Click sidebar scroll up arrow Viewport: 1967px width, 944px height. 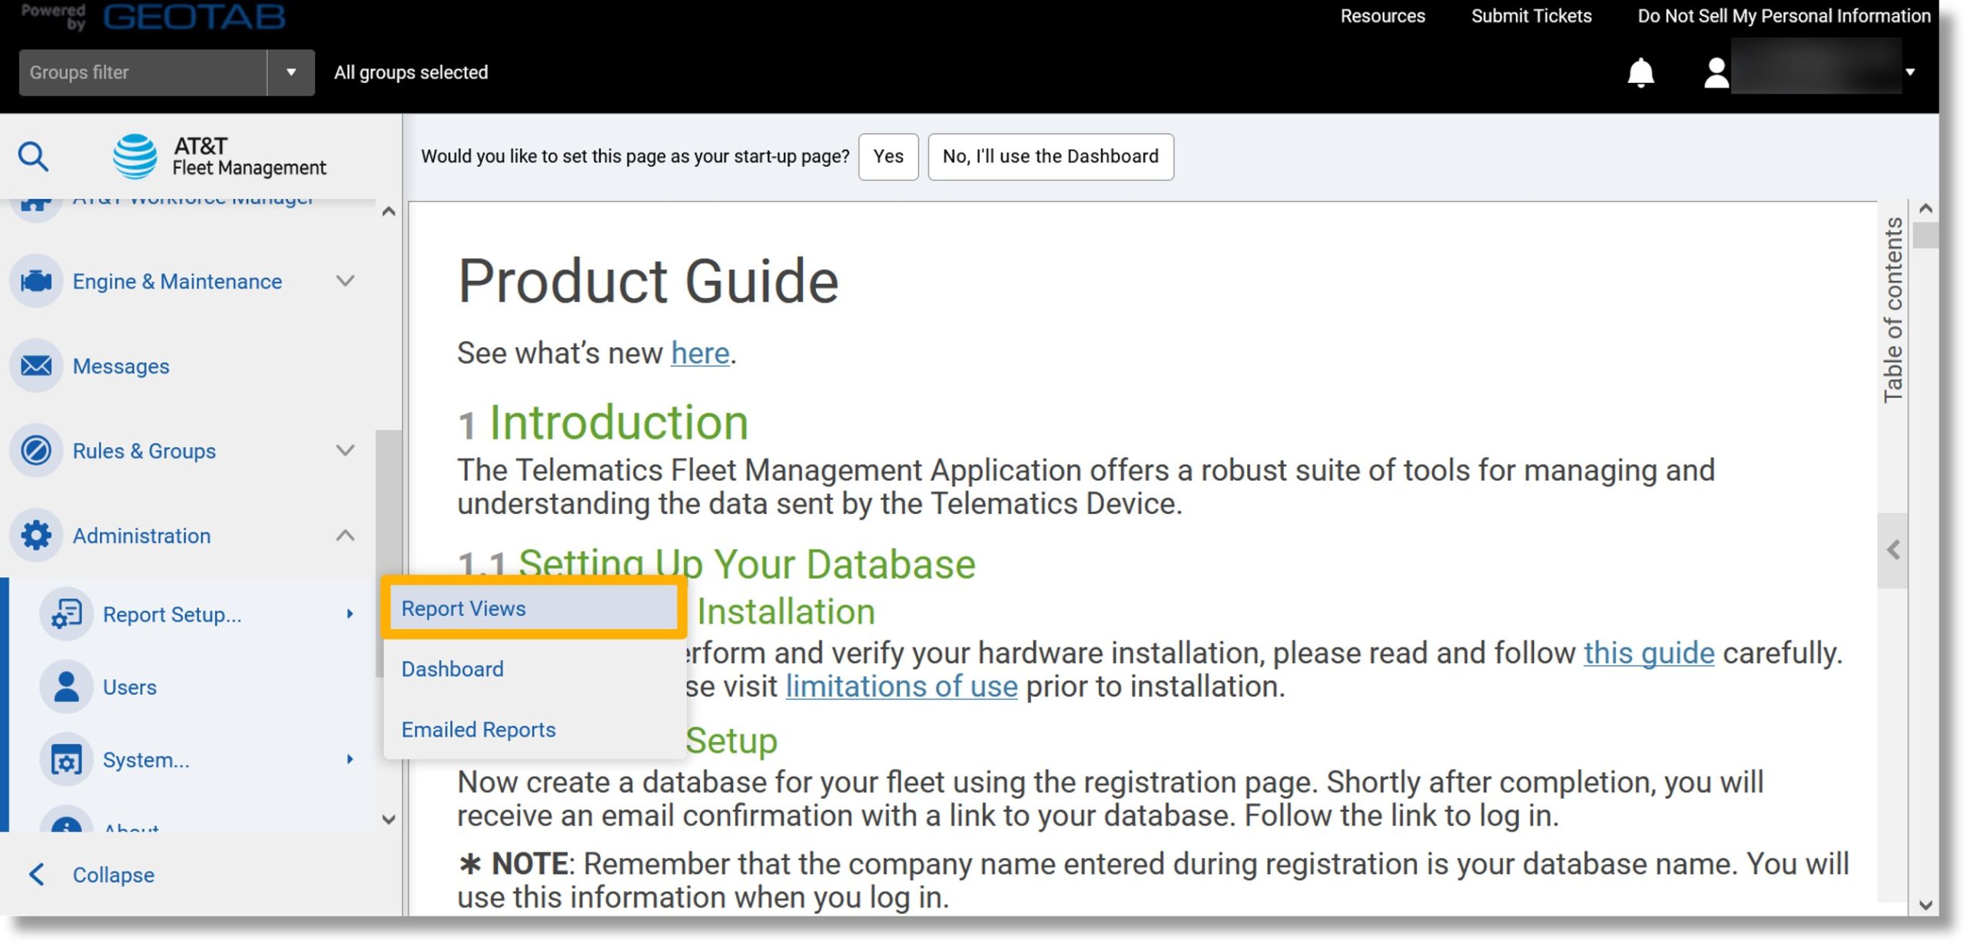click(x=389, y=212)
